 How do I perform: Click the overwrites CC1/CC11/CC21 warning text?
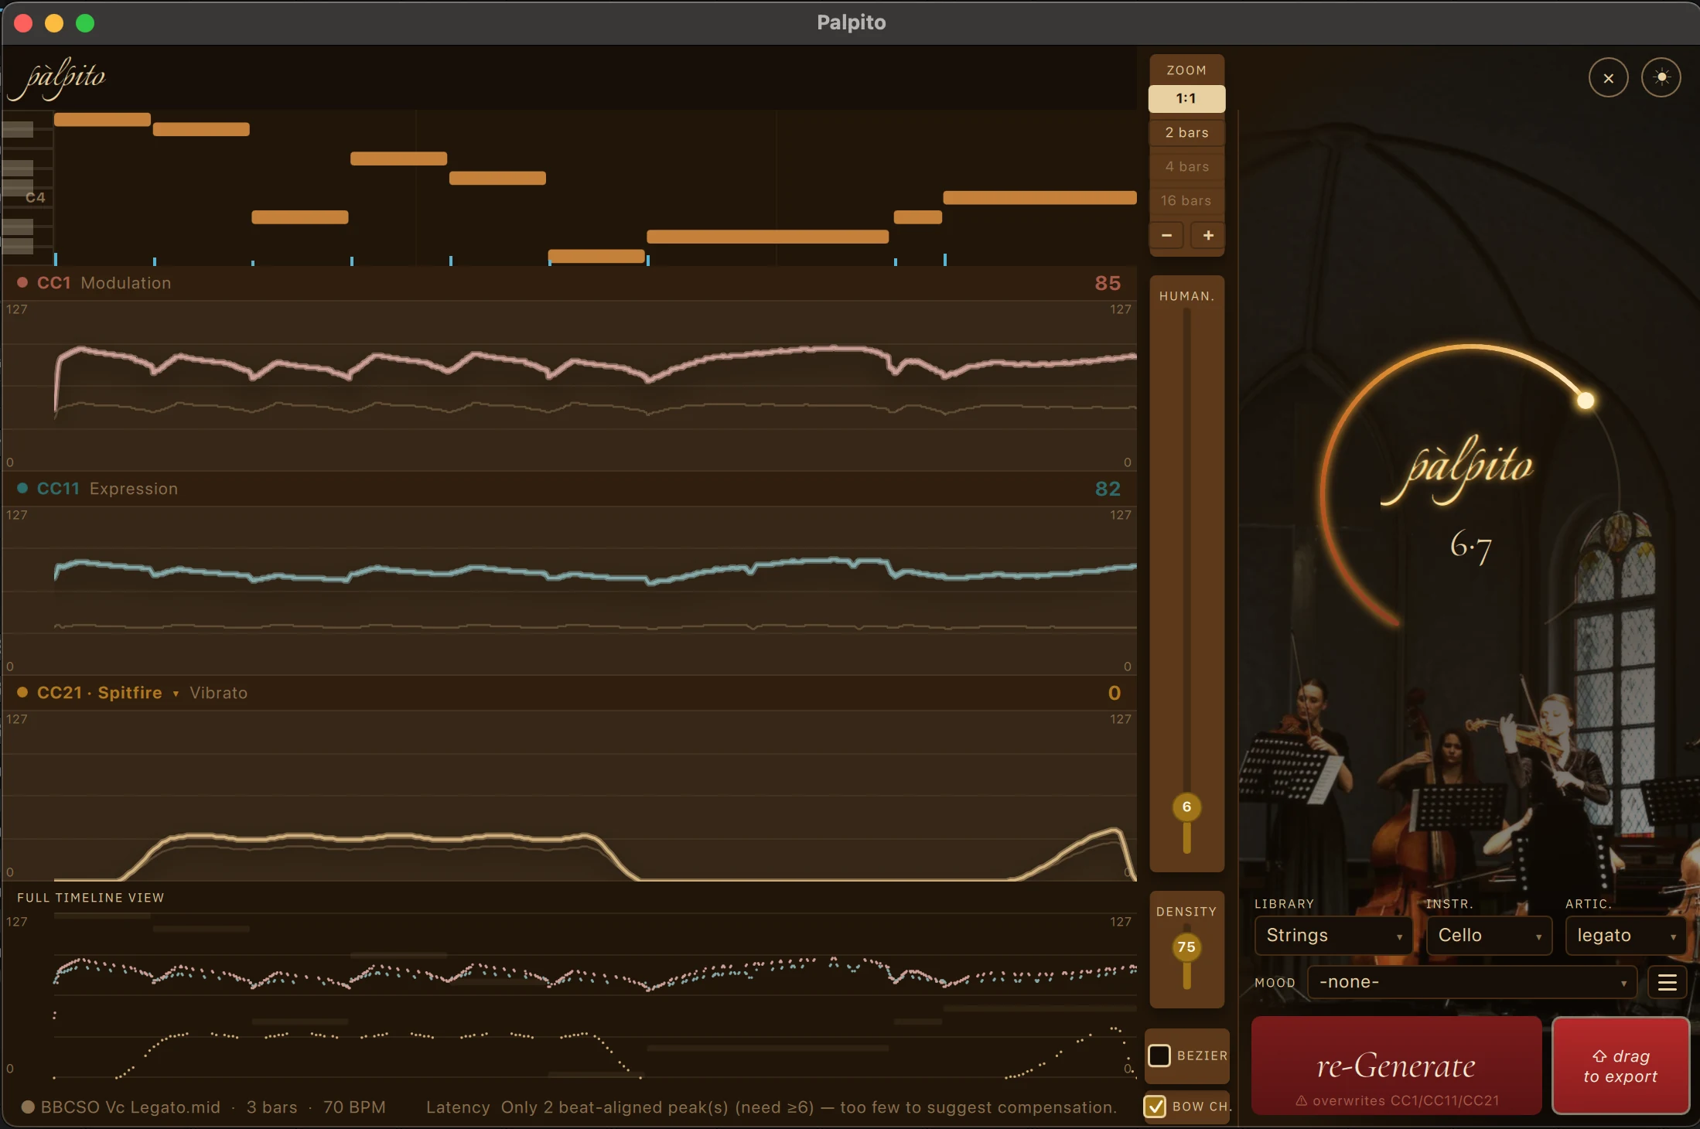1398,1100
